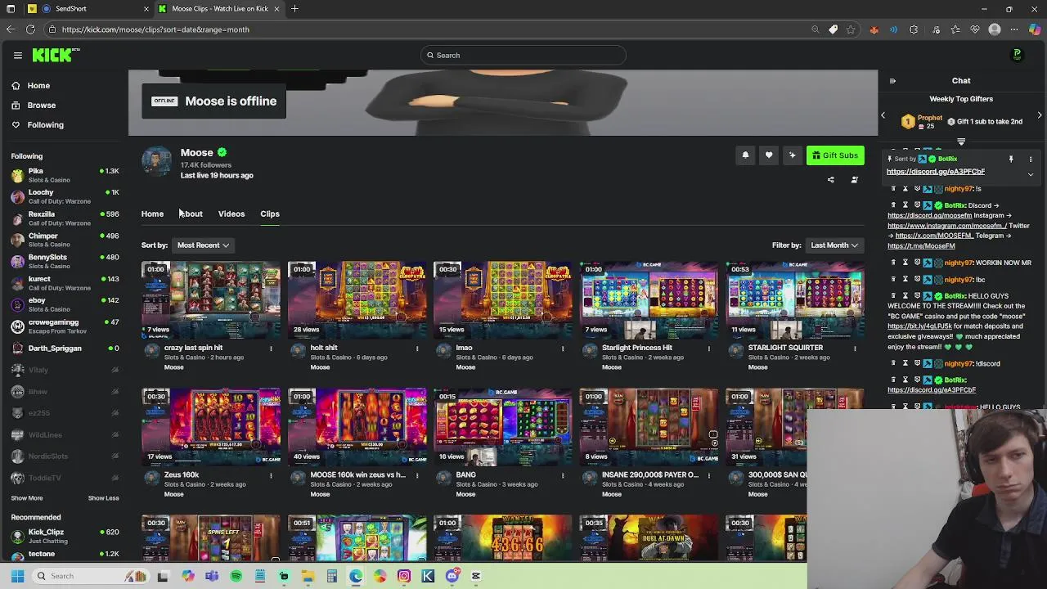Play the STARLIGHT SQUIRTER clip thumbnail
Viewport: 1047px width, 589px height.
[795, 299]
